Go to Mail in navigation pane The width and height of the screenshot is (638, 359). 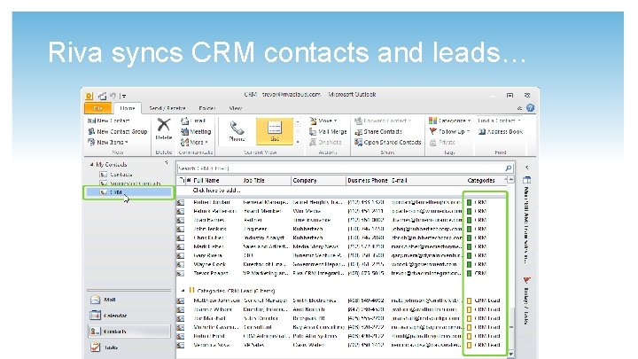click(x=128, y=300)
